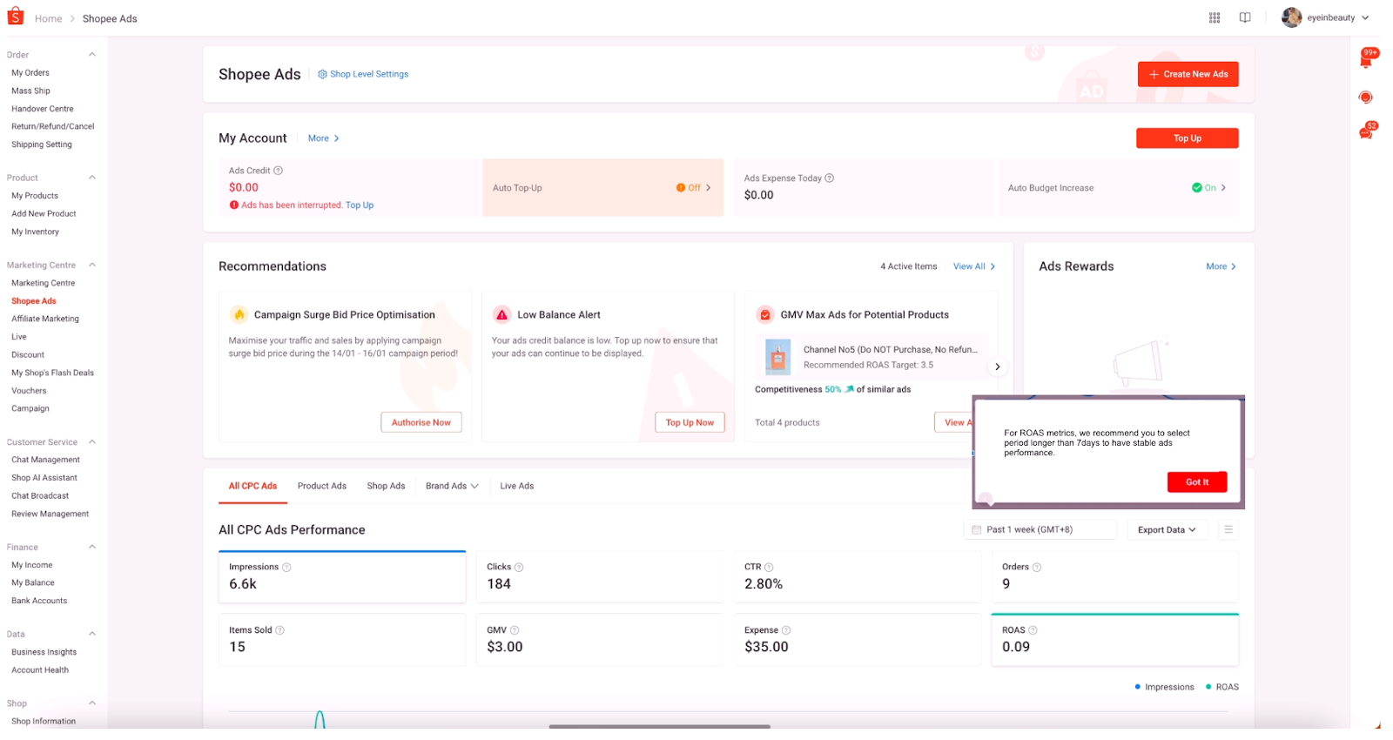Collapse Marketing Centre sidebar section
This screenshot has width=1393, height=740.
coord(92,265)
